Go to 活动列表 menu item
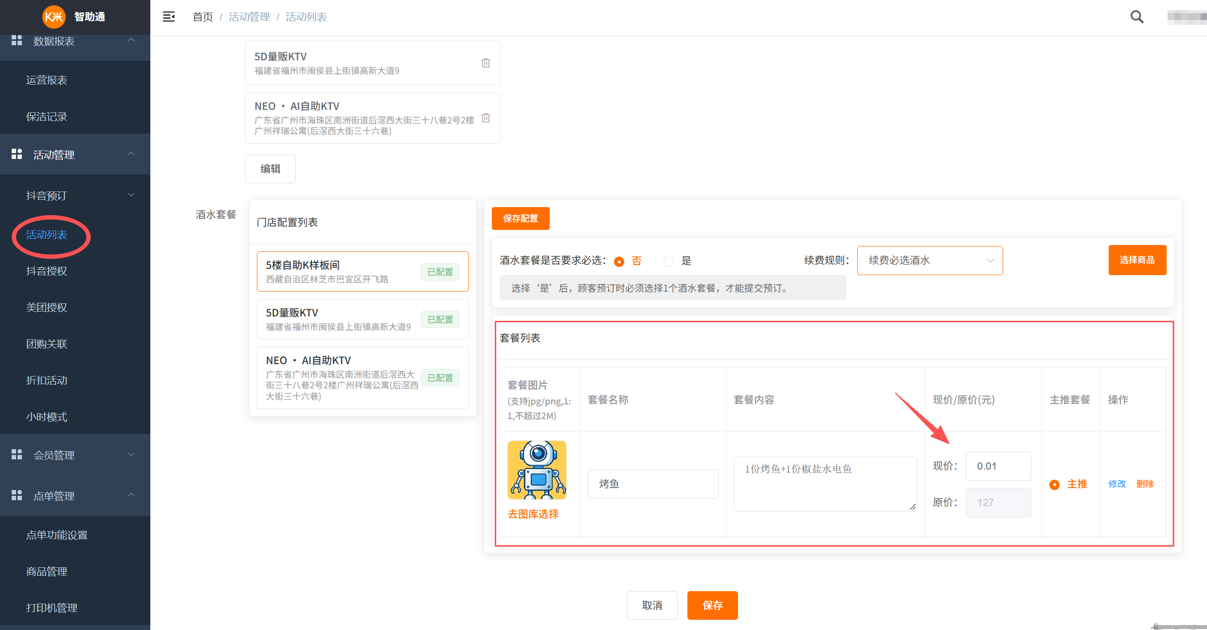The image size is (1207, 630). pyautogui.click(x=47, y=235)
